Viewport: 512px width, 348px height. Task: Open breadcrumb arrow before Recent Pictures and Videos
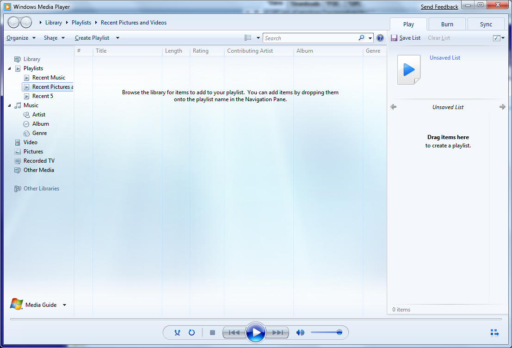coord(96,23)
